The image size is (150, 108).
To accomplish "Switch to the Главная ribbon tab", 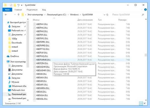I will coord(18,10).
